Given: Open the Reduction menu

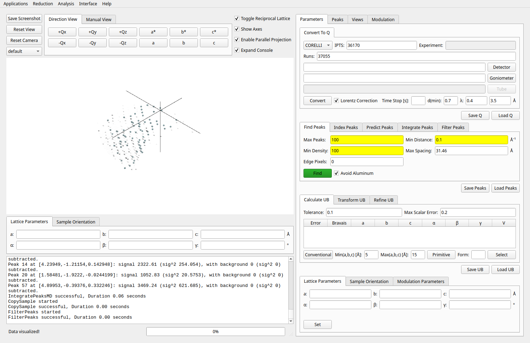Looking at the screenshot, I should [x=43, y=4].
